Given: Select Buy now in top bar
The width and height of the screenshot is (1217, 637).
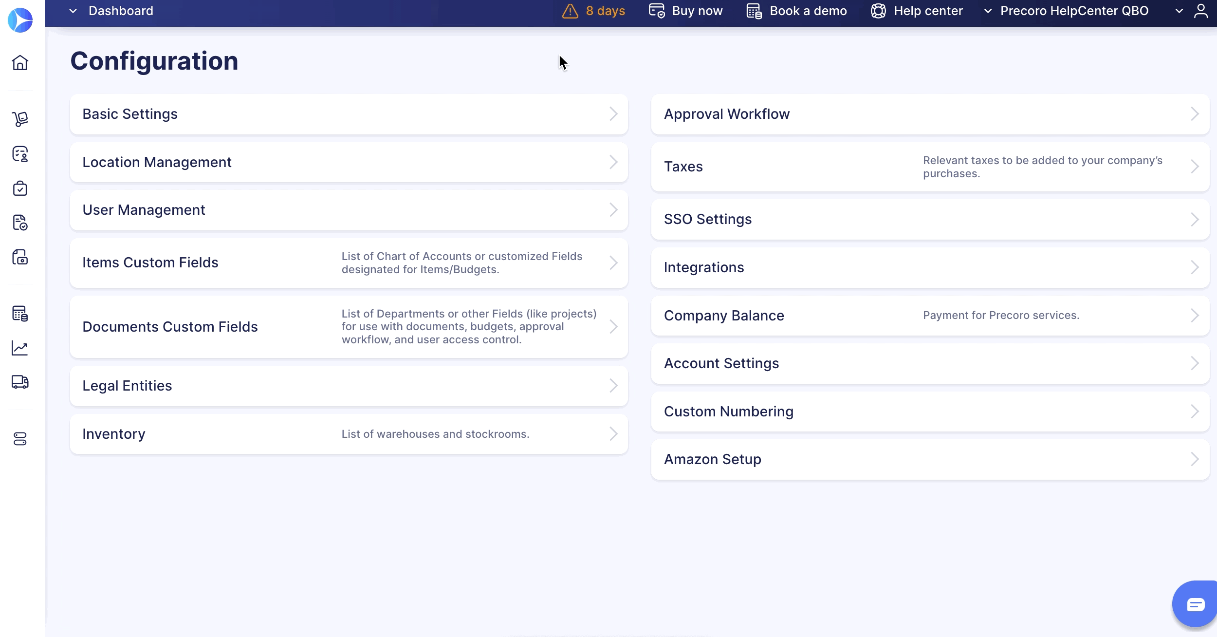Looking at the screenshot, I should 697,11.
